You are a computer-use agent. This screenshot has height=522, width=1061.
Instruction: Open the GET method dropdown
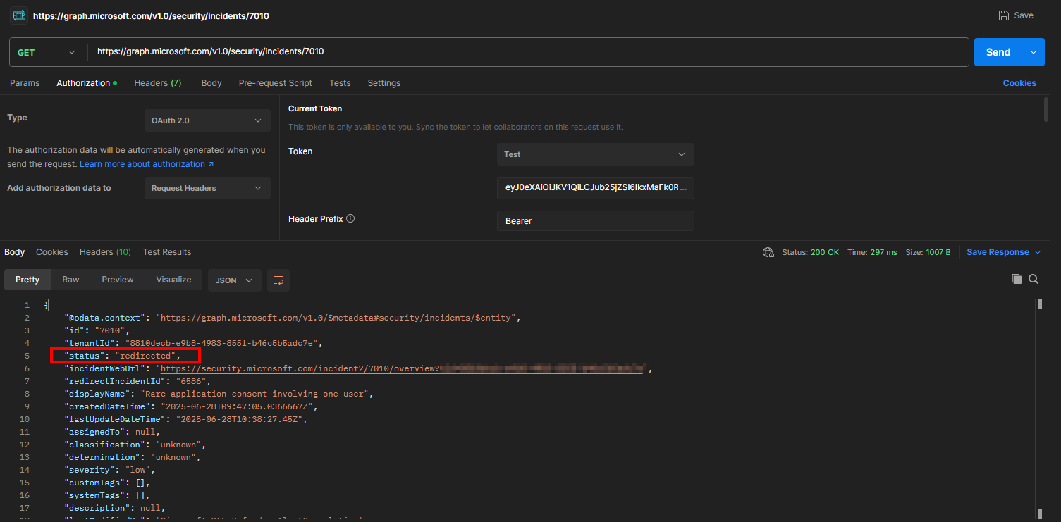pos(46,52)
